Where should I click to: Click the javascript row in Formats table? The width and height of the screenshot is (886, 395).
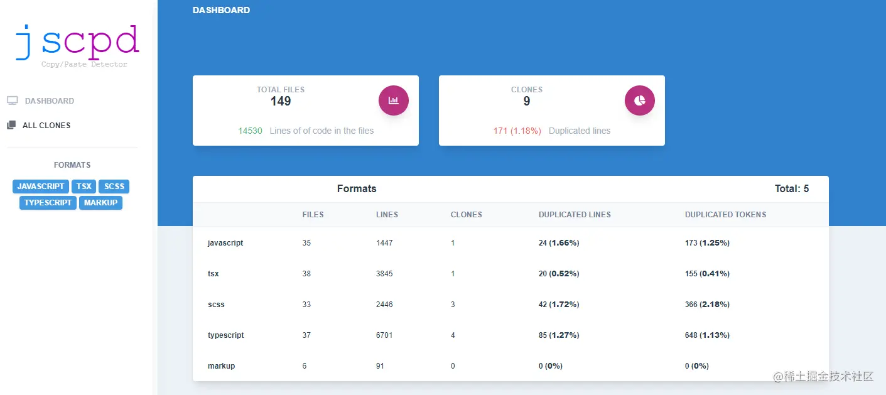[511, 242]
